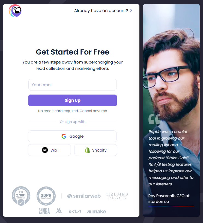Click the Holmes Place logo
203x223 pixels.
[x=117, y=196]
